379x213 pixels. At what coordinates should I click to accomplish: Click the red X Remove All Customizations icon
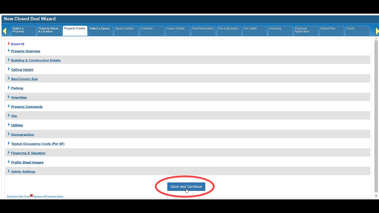coord(31,196)
